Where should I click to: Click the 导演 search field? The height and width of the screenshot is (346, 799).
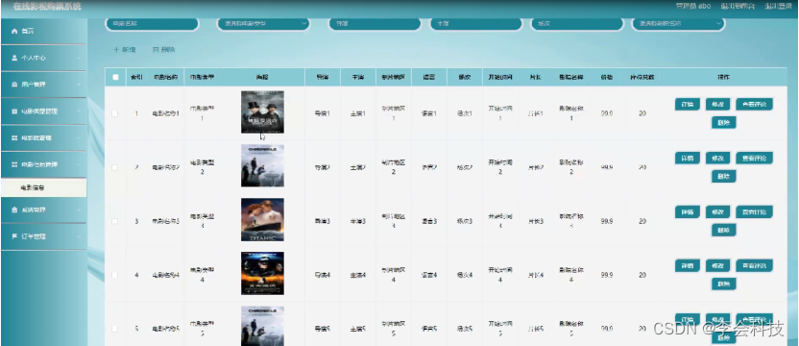click(x=375, y=23)
